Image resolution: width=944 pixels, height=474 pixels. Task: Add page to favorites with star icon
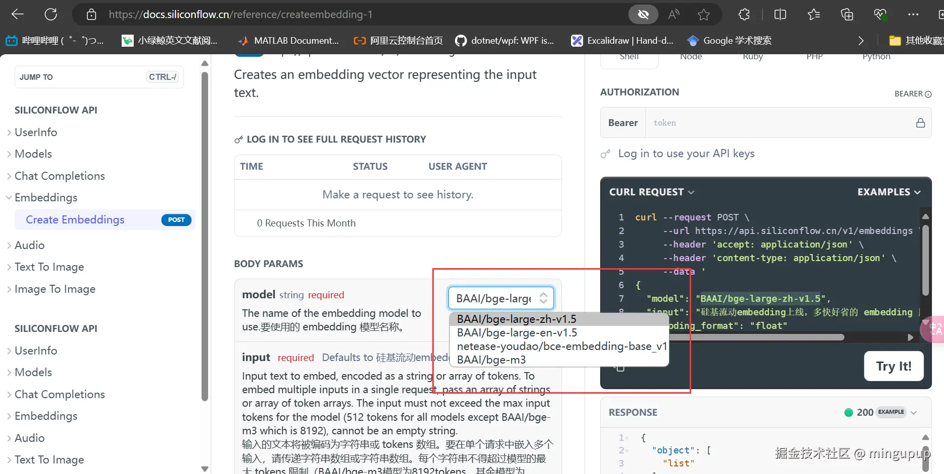[x=704, y=15]
